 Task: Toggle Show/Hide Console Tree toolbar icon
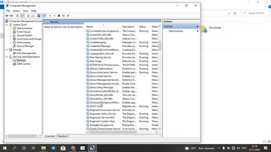[22, 16]
